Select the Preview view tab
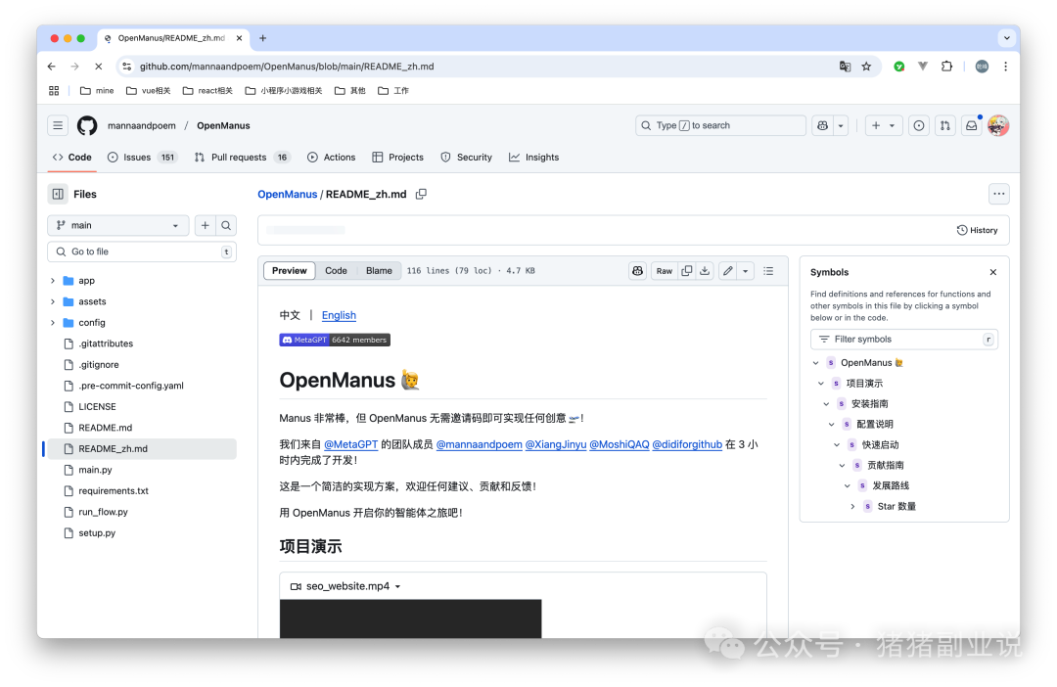The width and height of the screenshot is (1057, 687). coord(289,271)
